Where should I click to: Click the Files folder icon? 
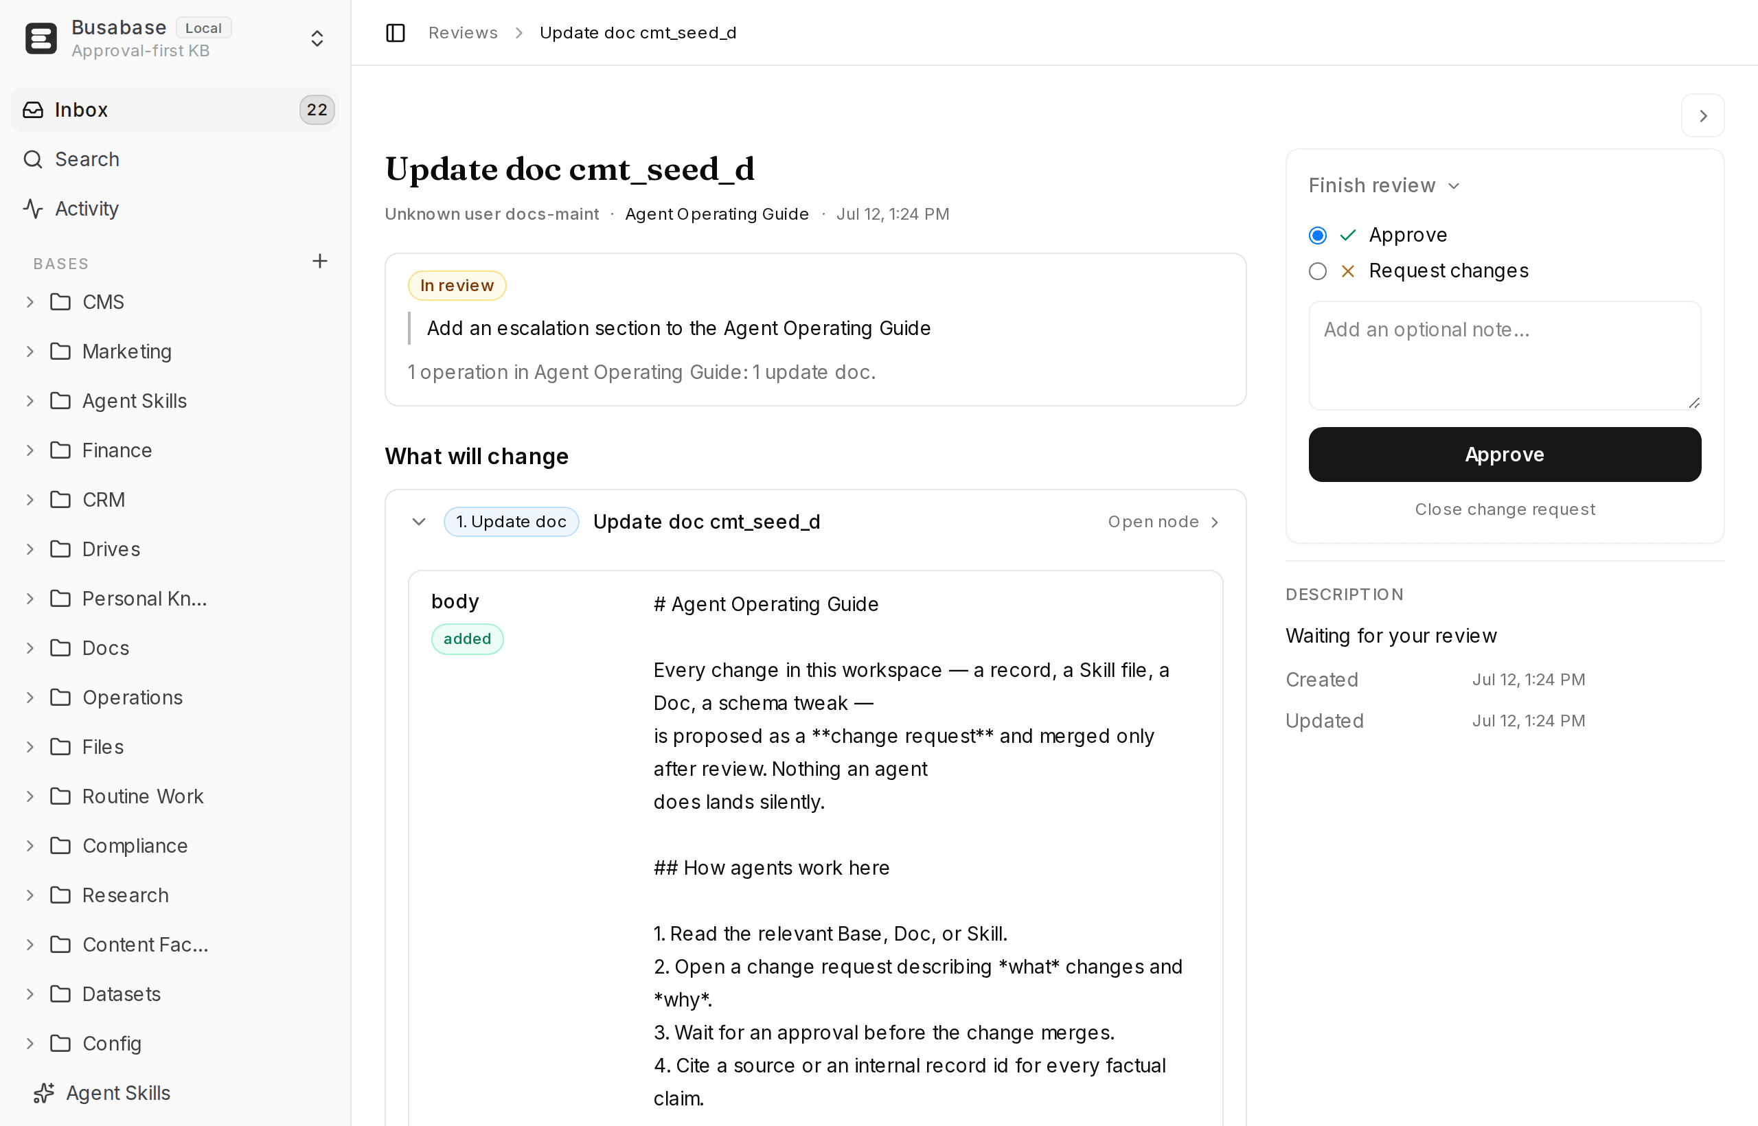60,746
